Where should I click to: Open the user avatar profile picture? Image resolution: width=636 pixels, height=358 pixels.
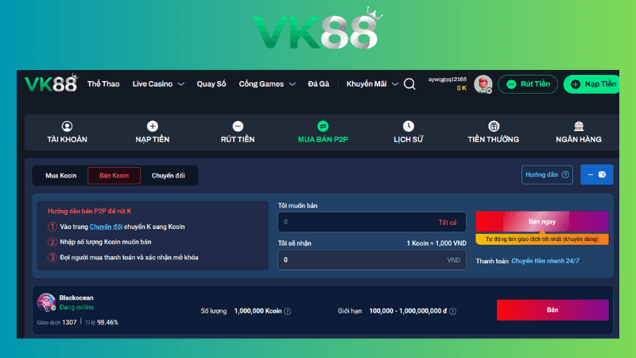coord(483,84)
